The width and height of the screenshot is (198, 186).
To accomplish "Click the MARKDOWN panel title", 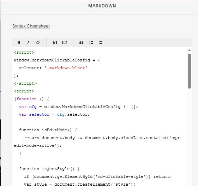I will [x=102, y=6].
